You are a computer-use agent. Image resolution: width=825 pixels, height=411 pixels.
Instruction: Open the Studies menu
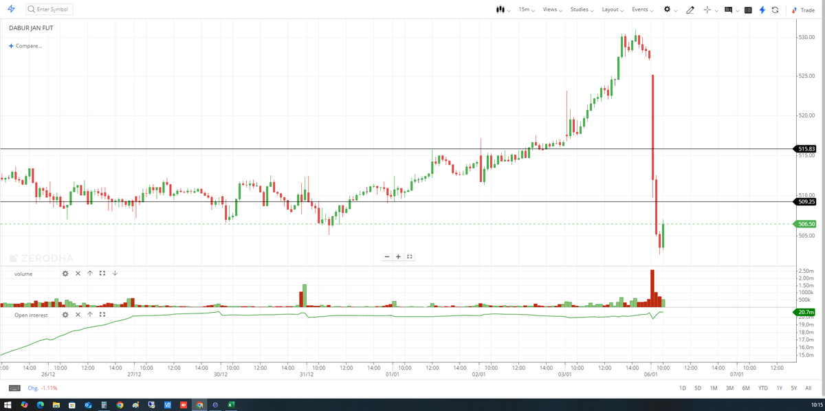582,10
